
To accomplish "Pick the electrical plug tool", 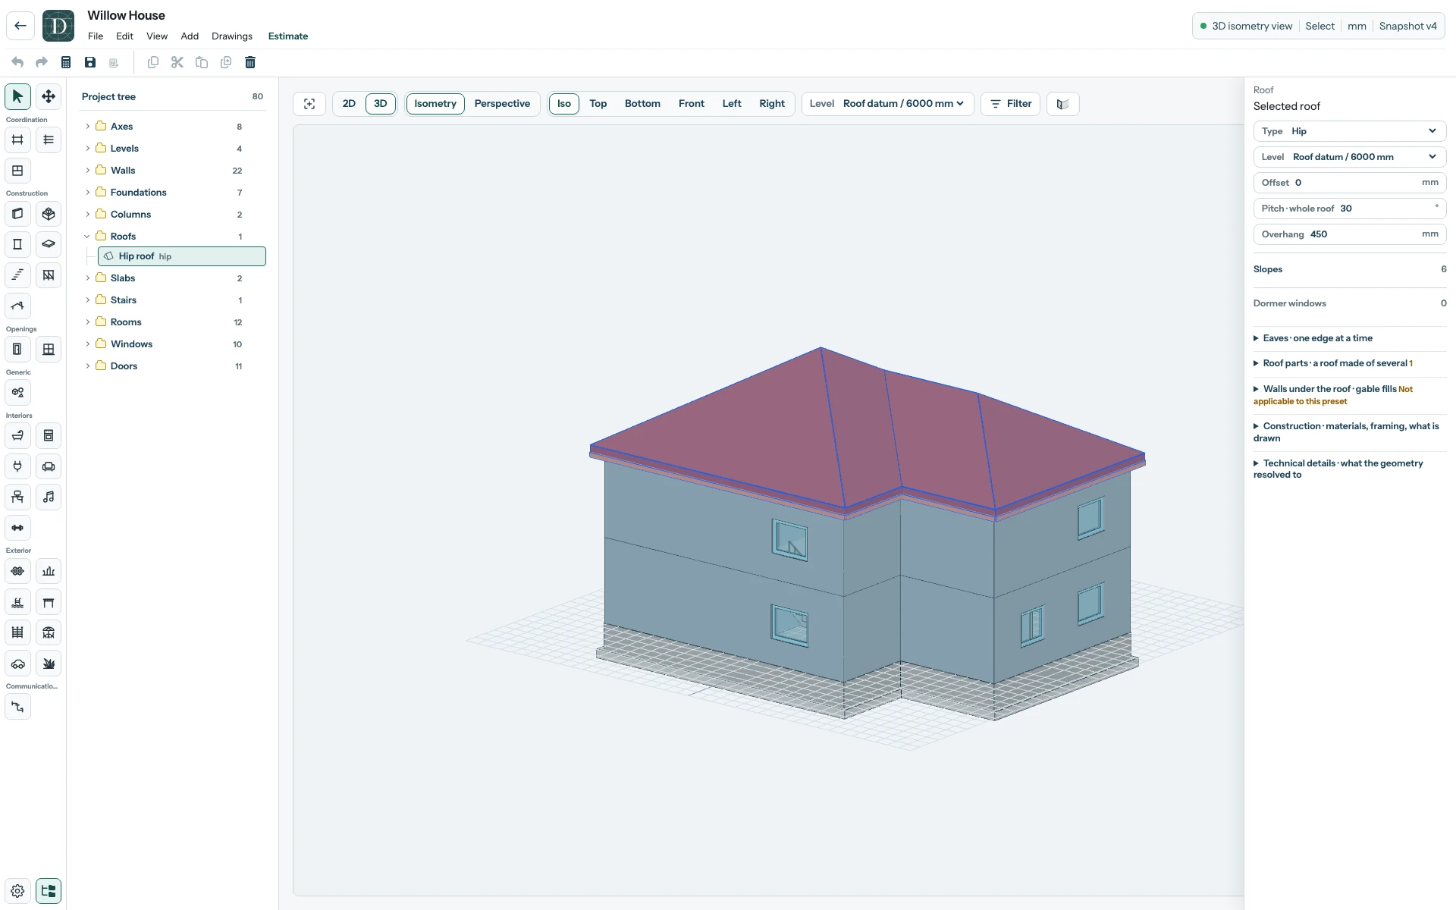I will (17, 466).
